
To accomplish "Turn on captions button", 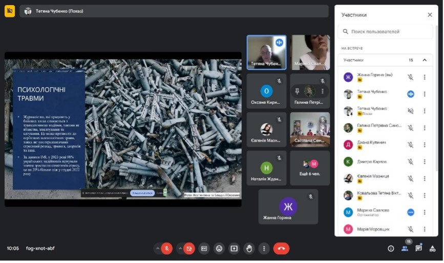I will (x=204, y=249).
